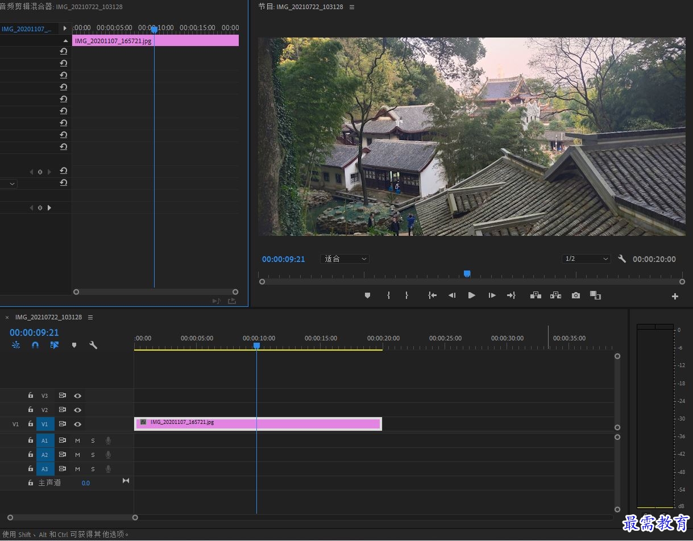693x541 pixels.
Task: Click the Mark Out bracket button
Action: coord(406,296)
